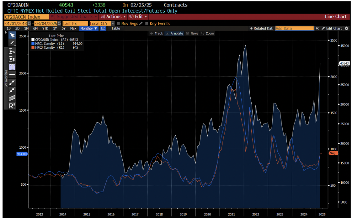Click the orange HRC3 Comdty legend swatch
Viewport: 352px width, 218px height.
point(33,48)
